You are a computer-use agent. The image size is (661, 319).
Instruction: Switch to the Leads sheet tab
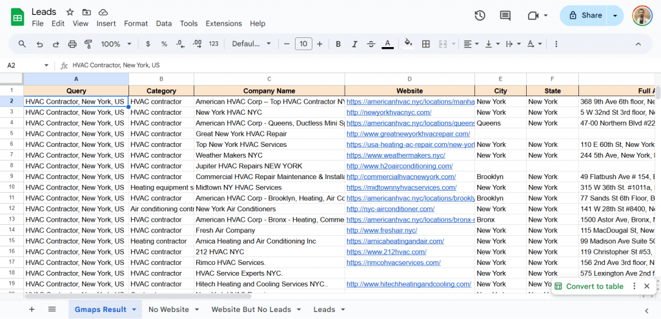point(325,309)
